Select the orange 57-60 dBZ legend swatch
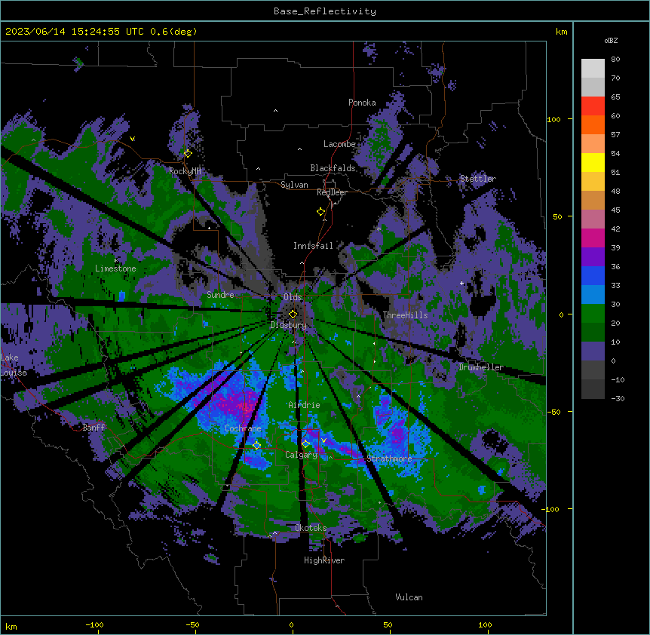This screenshot has width=650, height=635. click(x=593, y=124)
